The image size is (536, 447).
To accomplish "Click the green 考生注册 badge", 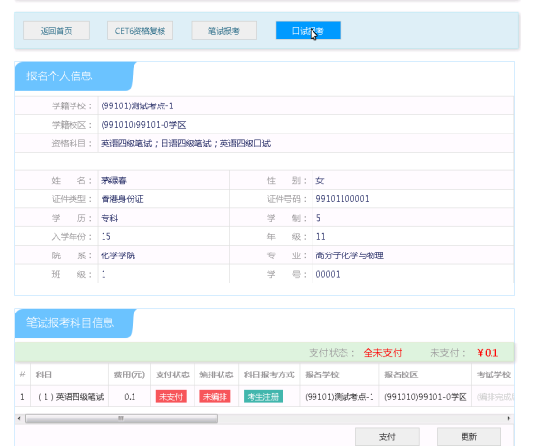I will (263, 397).
